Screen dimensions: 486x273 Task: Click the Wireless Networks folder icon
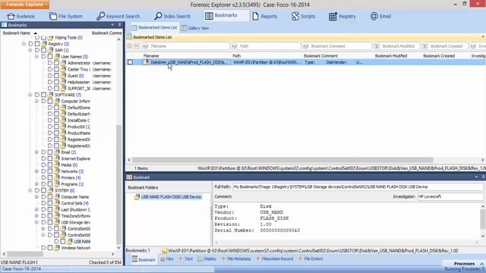pos(57,248)
